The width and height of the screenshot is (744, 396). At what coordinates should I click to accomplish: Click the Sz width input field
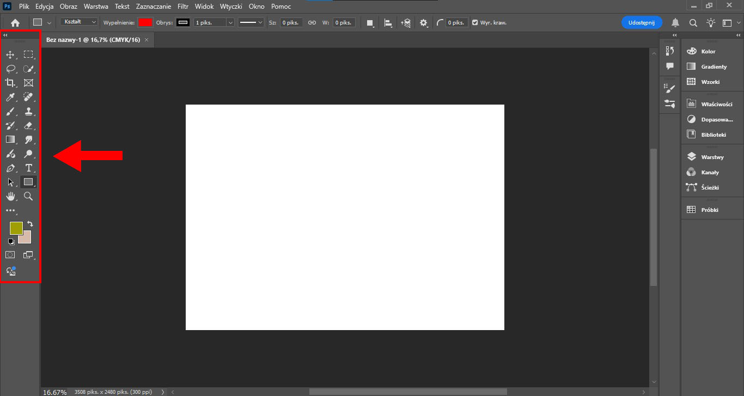point(291,22)
